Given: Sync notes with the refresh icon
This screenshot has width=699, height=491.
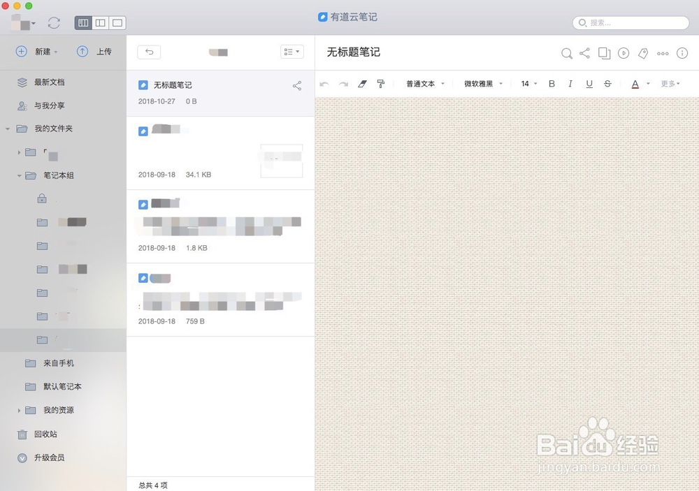Looking at the screenshot, I should coord(55,22).
